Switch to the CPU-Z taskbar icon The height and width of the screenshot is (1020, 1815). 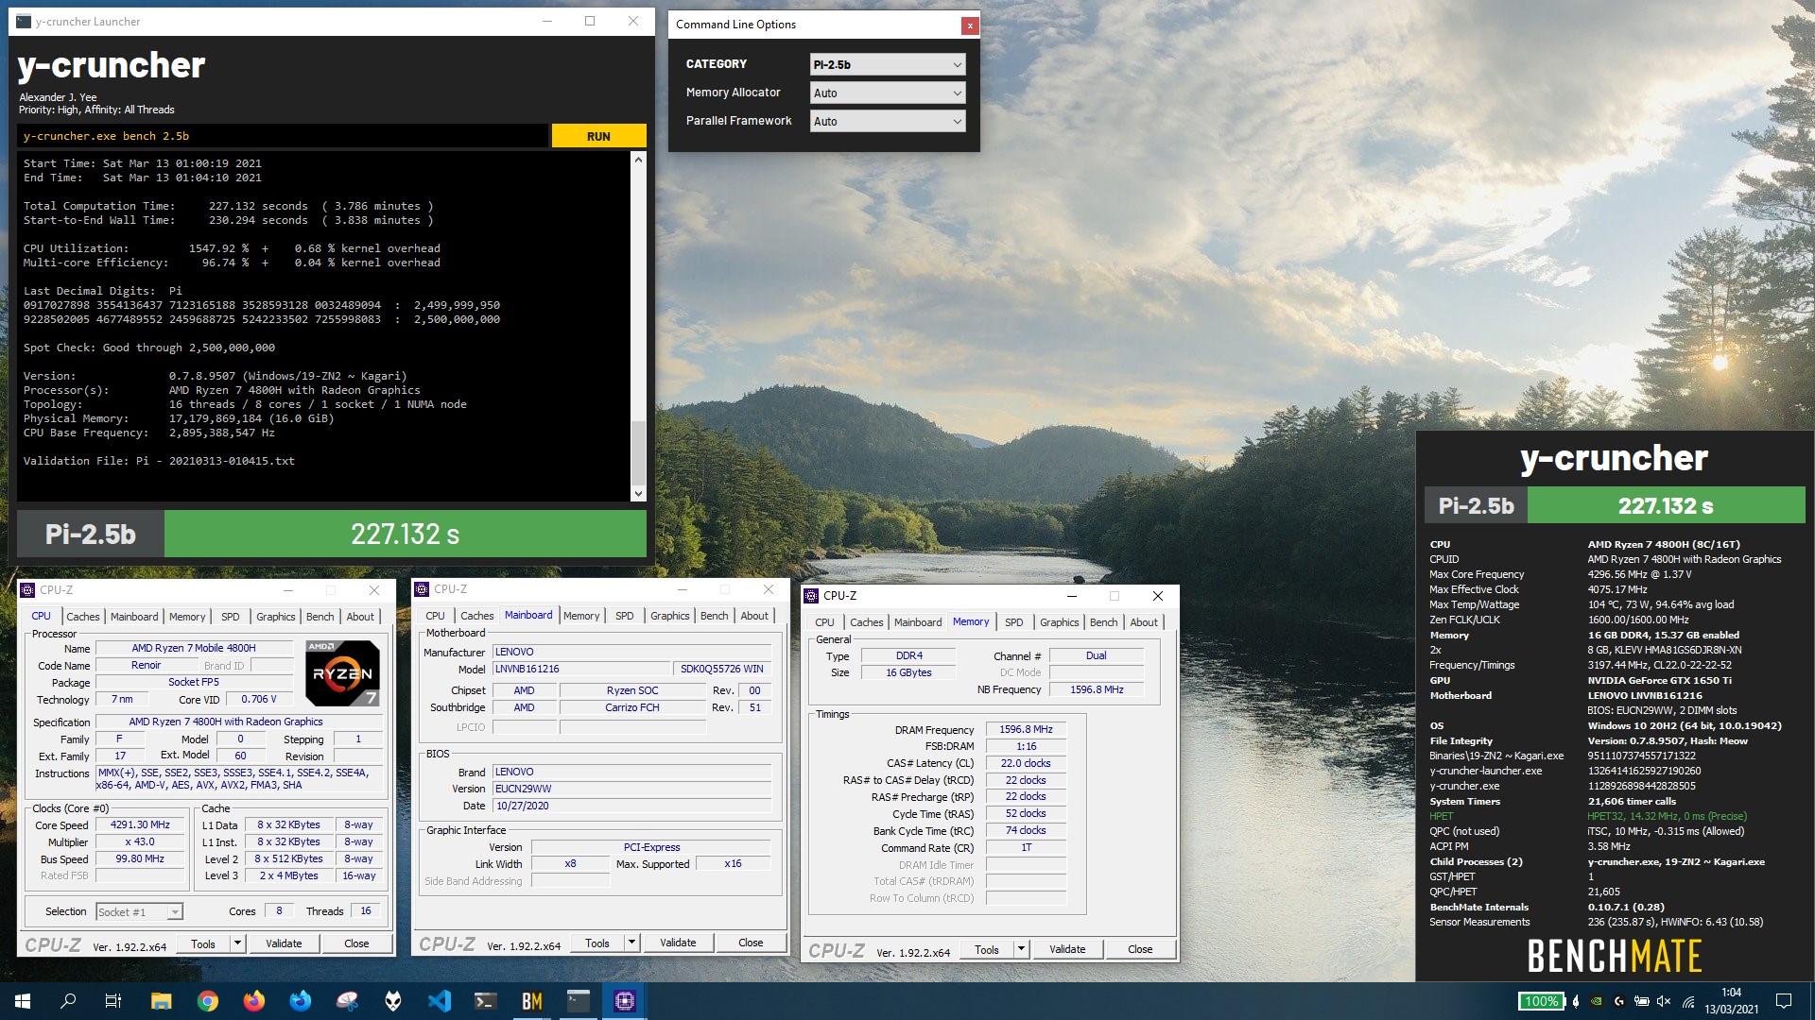click(x=625, y=1001)
